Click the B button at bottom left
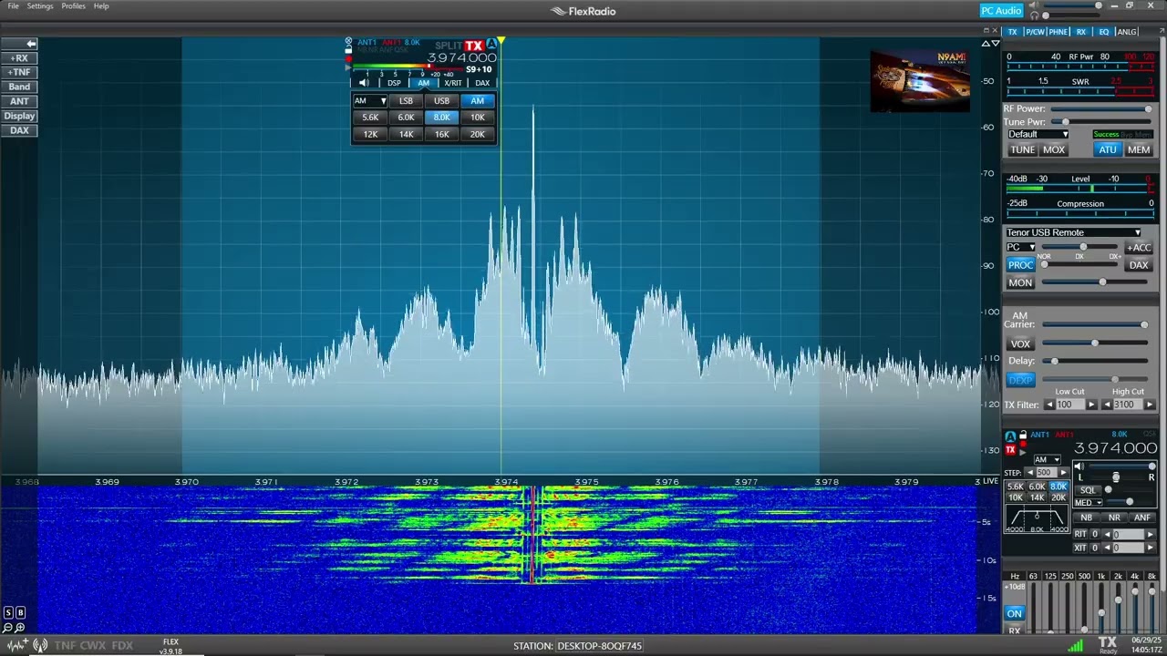This screenshot has width=1167, height=656. [x=20, y=613]
